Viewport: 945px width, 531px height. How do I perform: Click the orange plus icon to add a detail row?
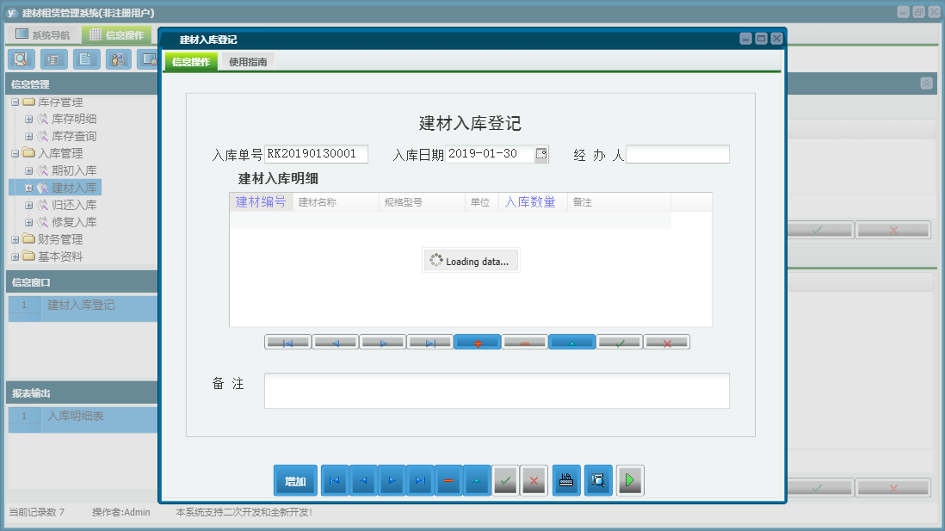pos(478,341)
